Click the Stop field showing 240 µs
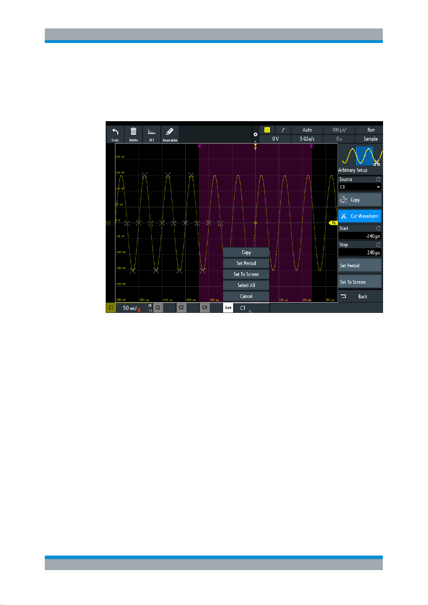The image size is (428, 605). coord(360,253)
